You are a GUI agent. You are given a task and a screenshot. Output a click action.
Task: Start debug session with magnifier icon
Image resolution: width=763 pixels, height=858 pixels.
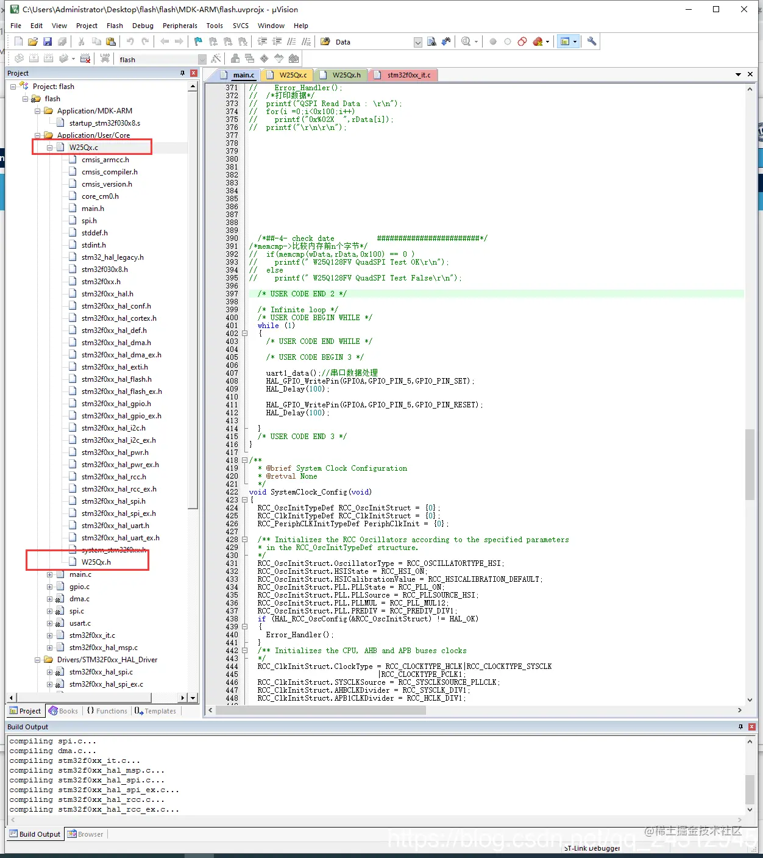pyautogui.click(x=466, y=41)
